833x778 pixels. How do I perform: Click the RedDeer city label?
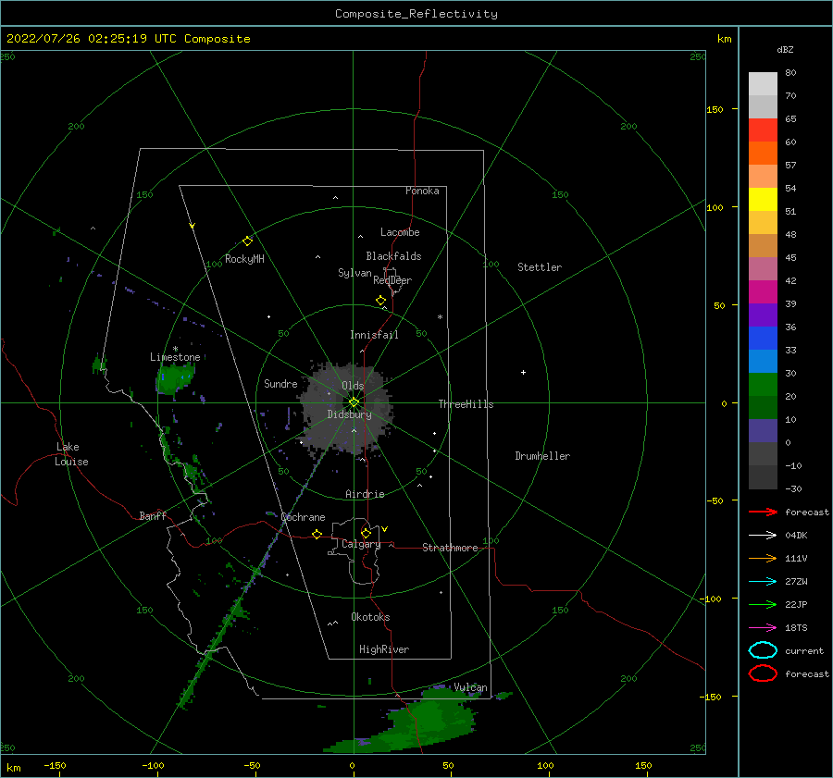pyautogui.click(x=392, y=280)
